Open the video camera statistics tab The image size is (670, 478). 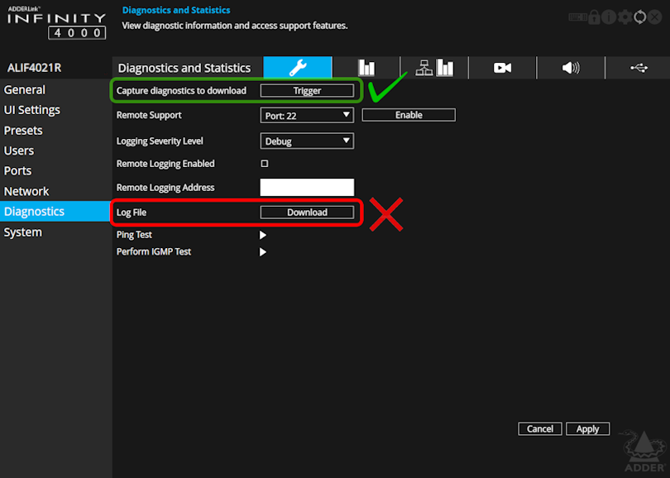[x=502, y=68]
